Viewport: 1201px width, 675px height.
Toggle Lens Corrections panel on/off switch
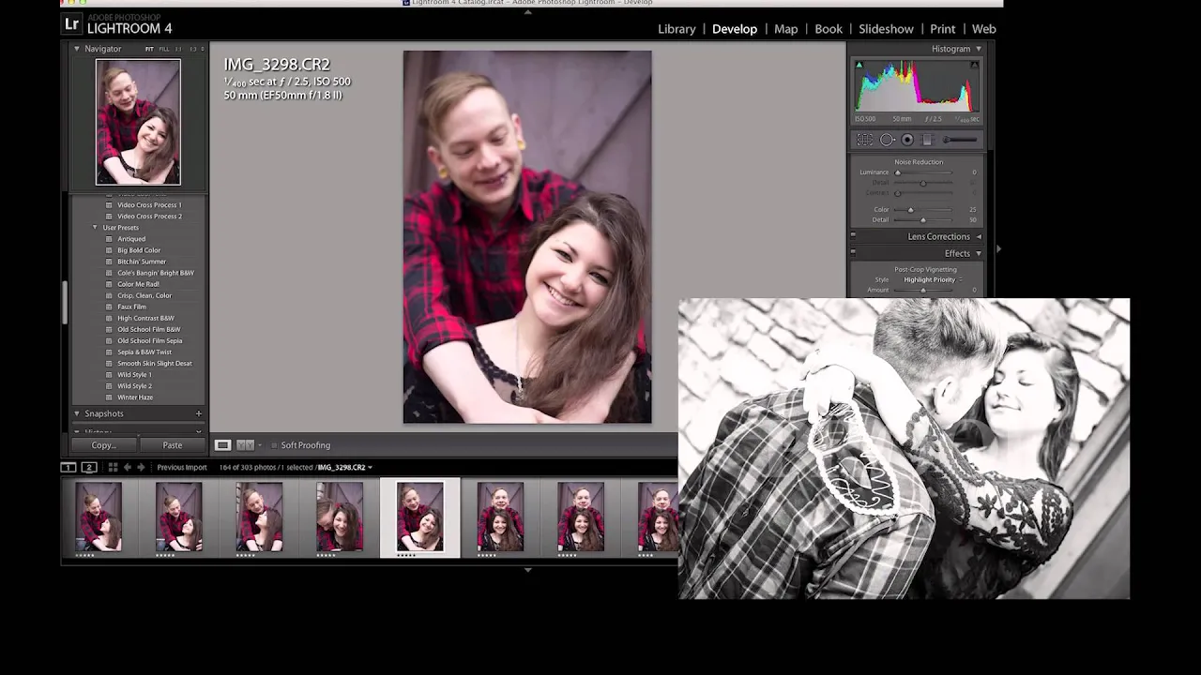853,236
